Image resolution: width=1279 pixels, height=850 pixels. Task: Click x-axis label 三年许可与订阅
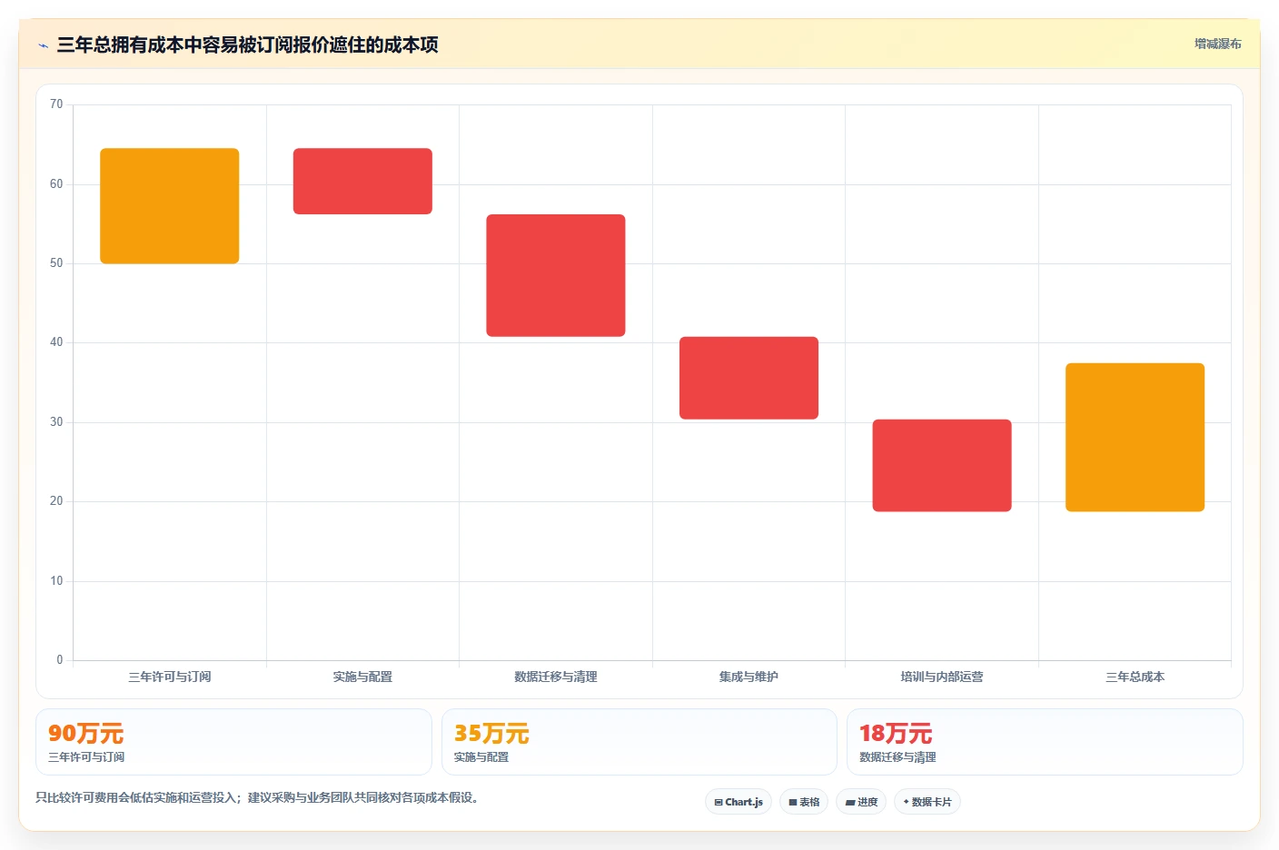coord(170,677)
